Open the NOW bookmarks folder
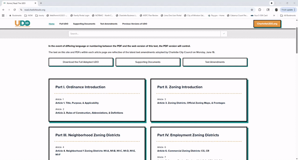298x160 pixels. point(29,15)
